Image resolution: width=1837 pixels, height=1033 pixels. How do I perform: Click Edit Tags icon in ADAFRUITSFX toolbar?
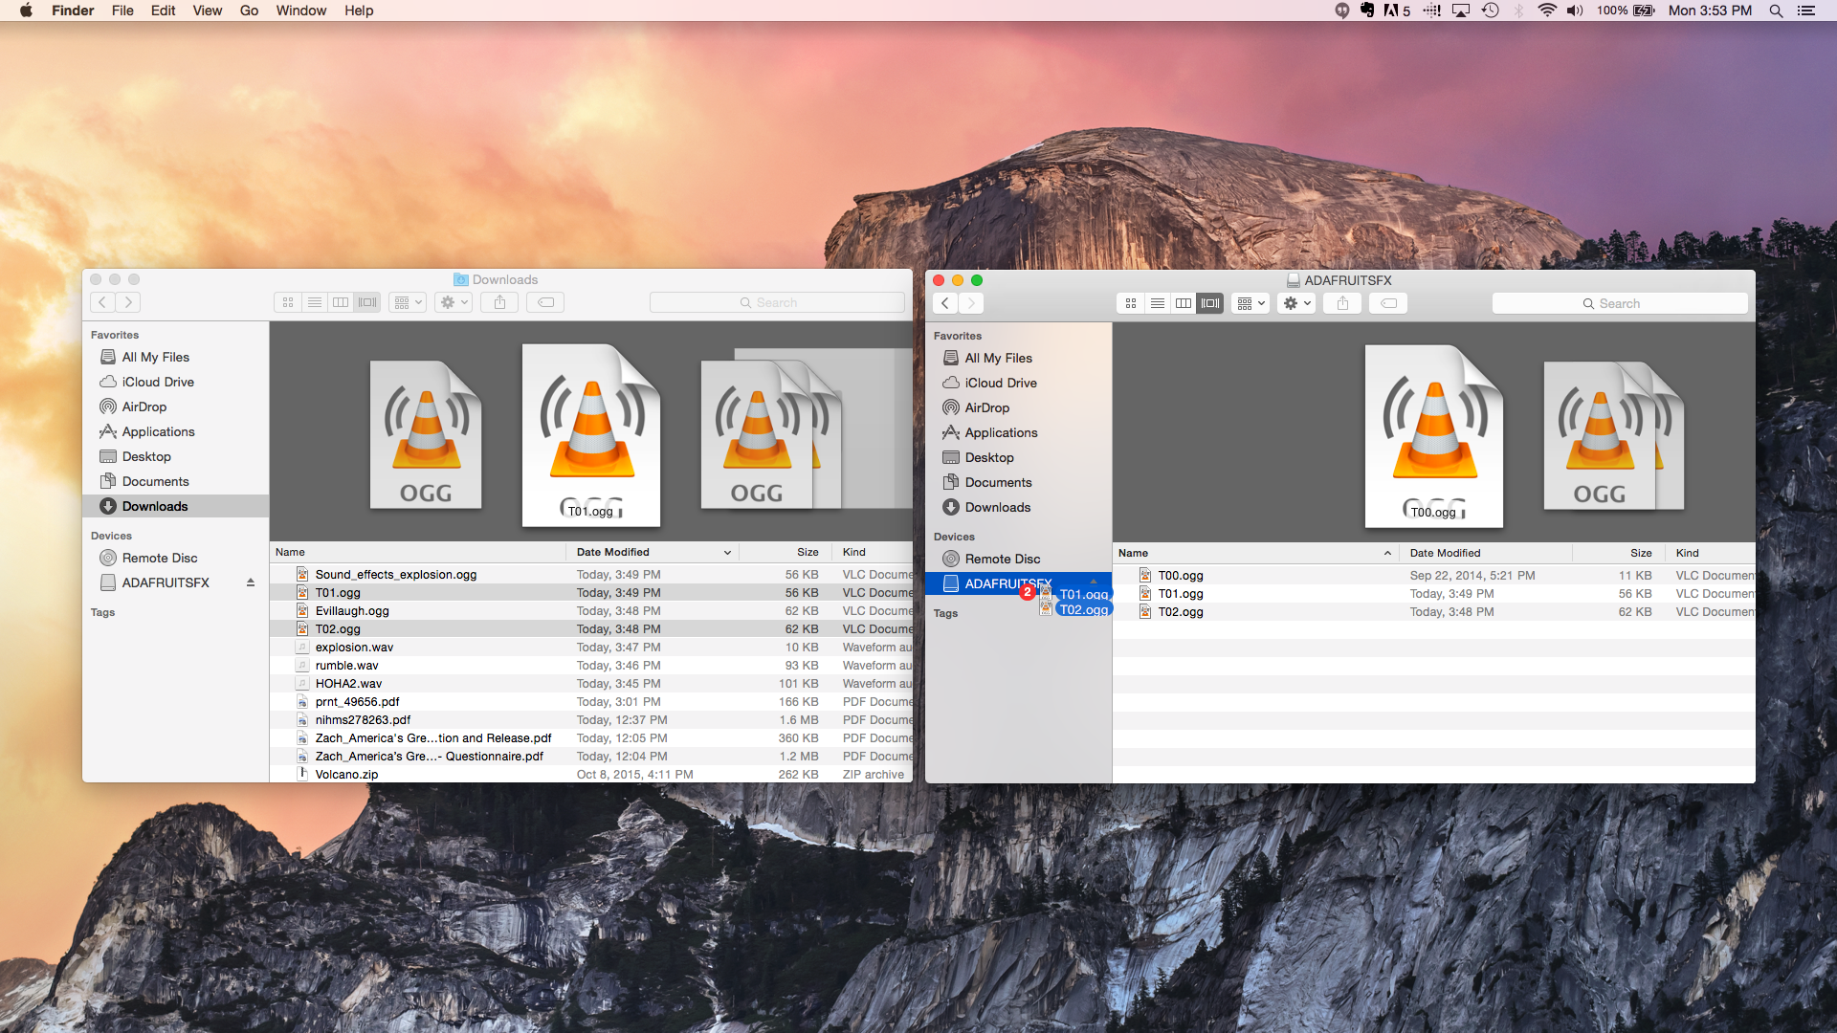tap(1388, 303)
